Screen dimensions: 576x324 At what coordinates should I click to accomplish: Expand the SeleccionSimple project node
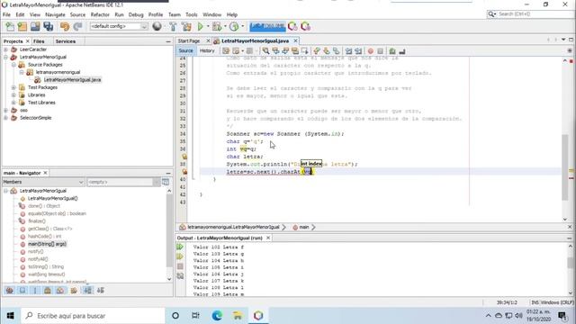5,118
